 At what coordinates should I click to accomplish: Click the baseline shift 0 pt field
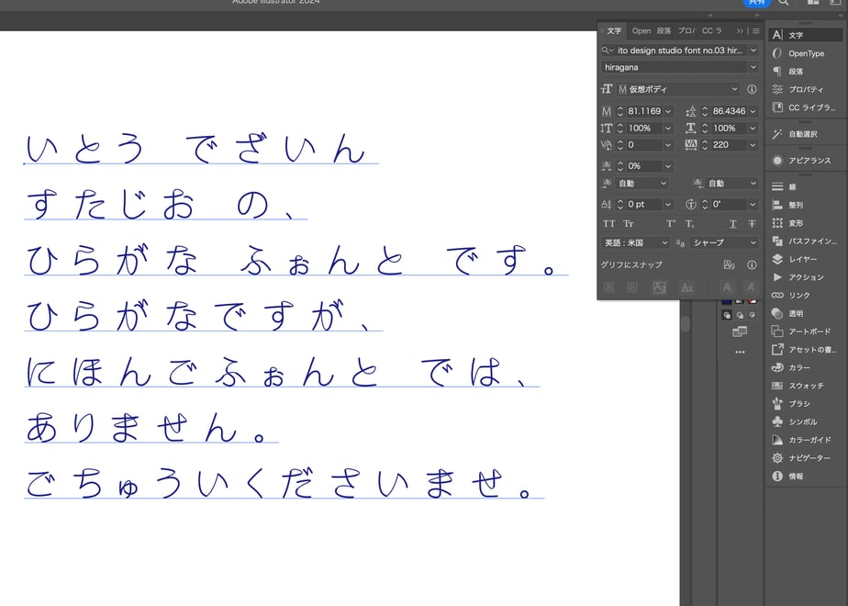[644, 204]
